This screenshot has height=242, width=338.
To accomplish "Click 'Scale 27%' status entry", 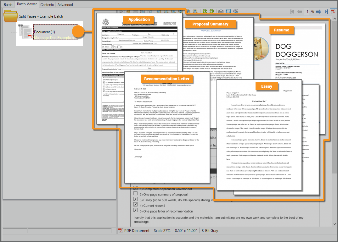I will (x=162, y=231).
